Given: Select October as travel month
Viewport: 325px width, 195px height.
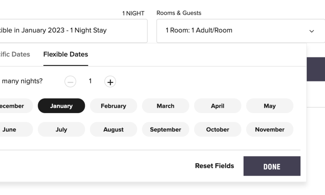Looking at the screenshot, I should click(x=217, y=130).
